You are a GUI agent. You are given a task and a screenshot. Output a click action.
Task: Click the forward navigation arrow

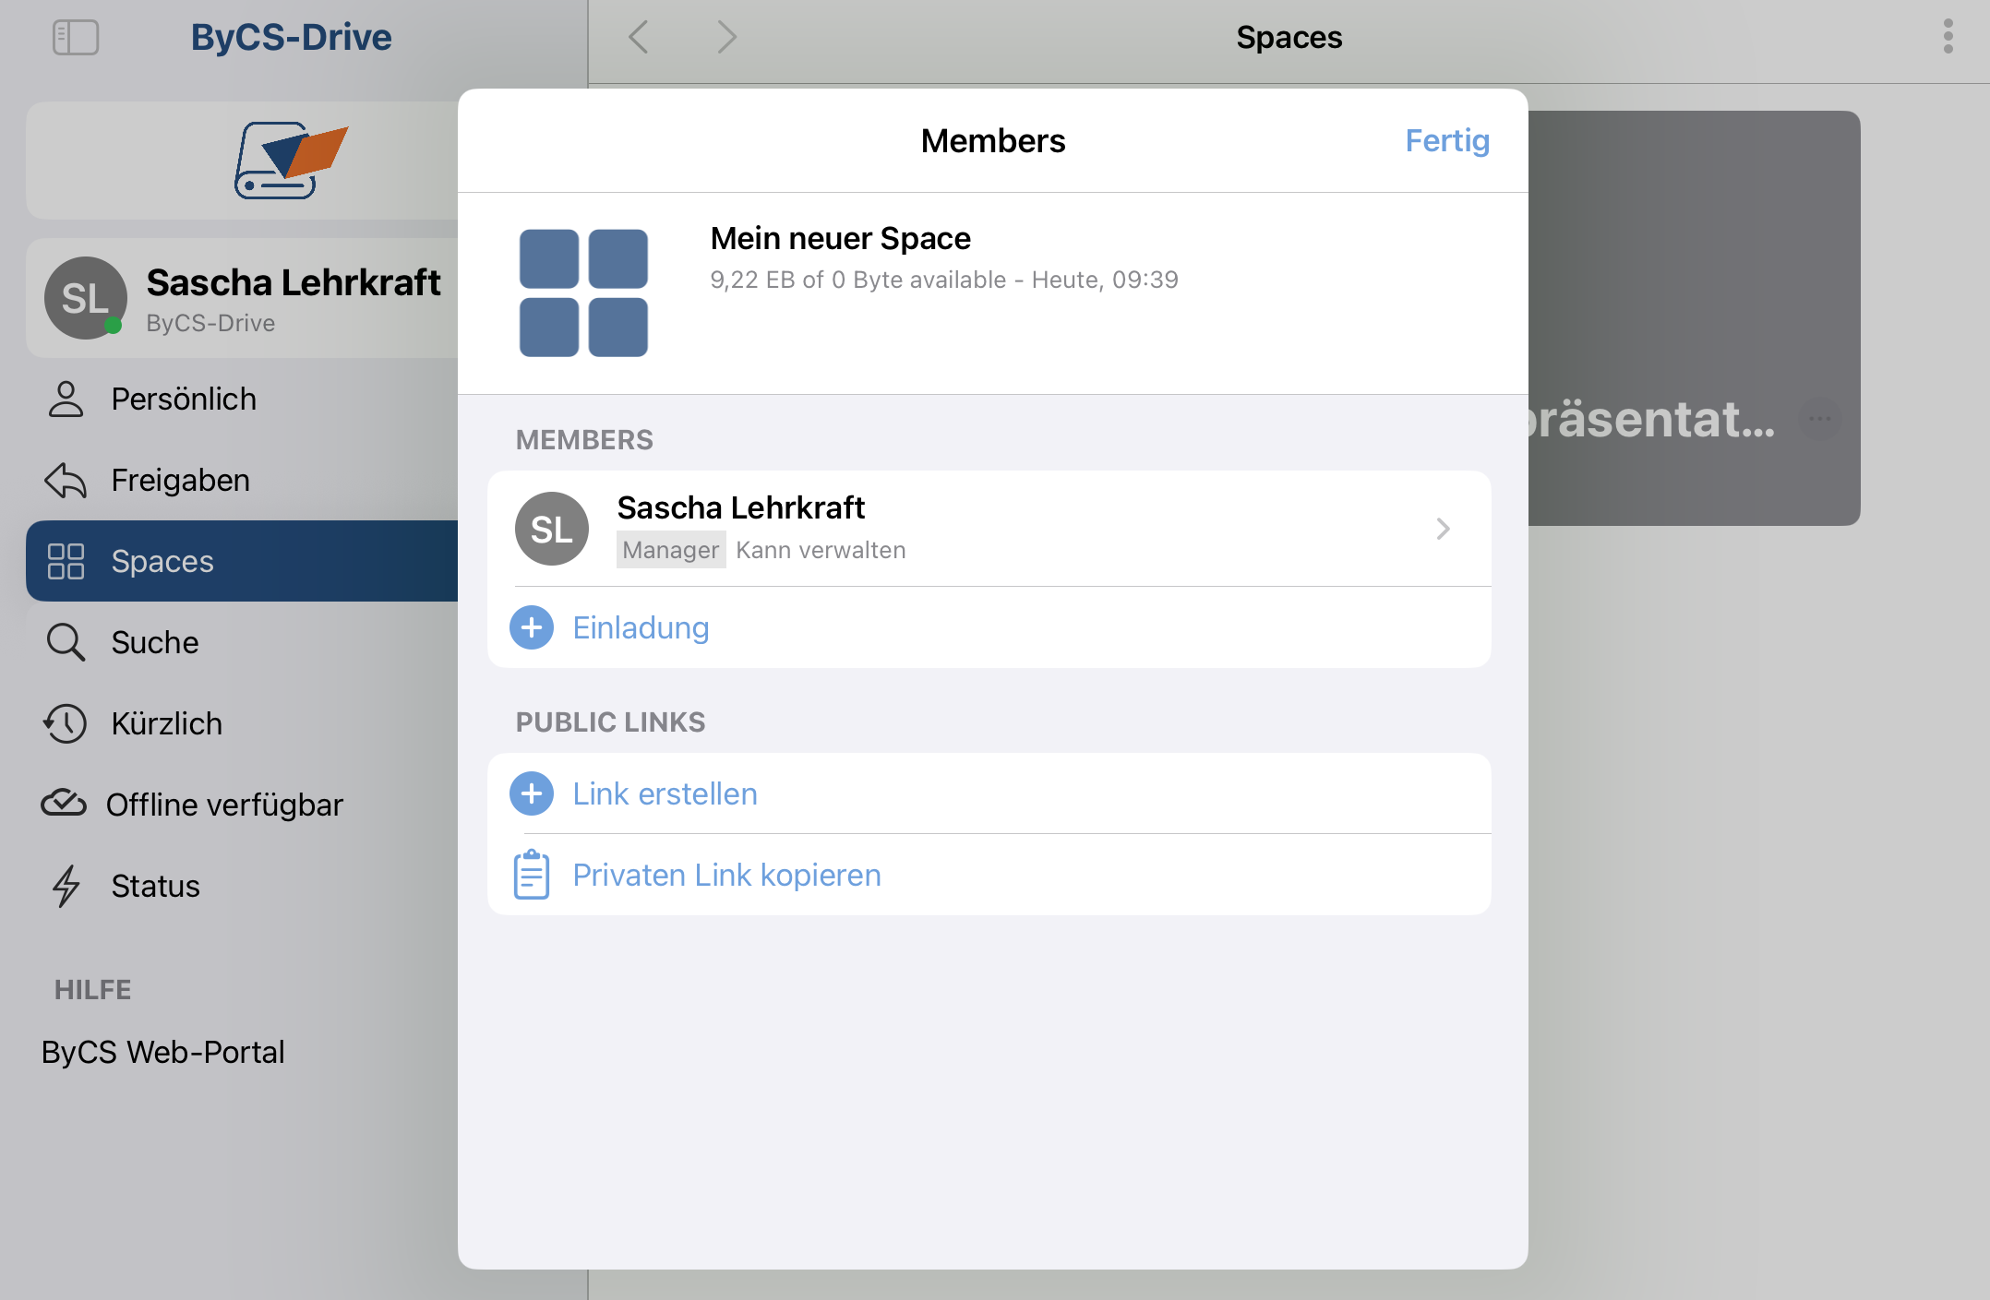coord(726,38)
